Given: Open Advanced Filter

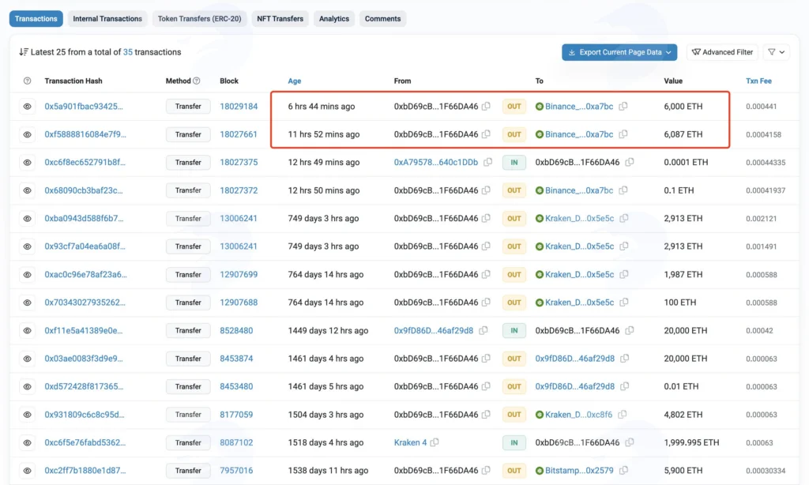Looking at the screenshot, I should (722, 52).
